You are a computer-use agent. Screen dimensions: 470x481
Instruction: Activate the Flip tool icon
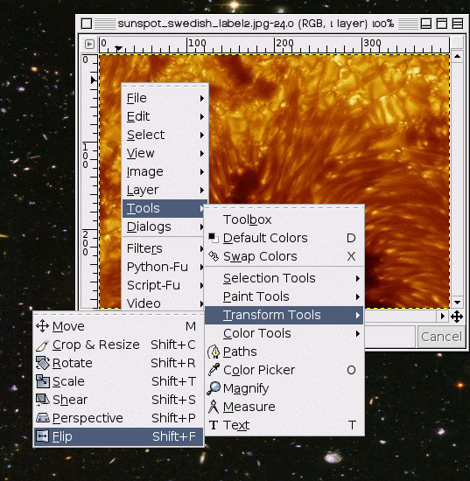(x=42, y=436)
